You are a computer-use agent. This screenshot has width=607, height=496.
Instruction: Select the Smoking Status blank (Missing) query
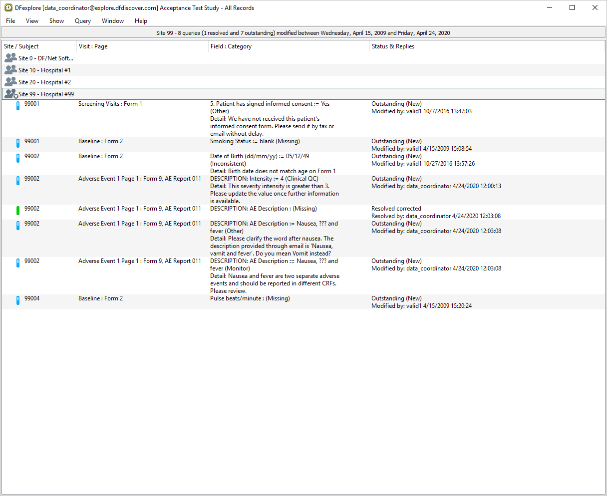[x=255, y=141]
